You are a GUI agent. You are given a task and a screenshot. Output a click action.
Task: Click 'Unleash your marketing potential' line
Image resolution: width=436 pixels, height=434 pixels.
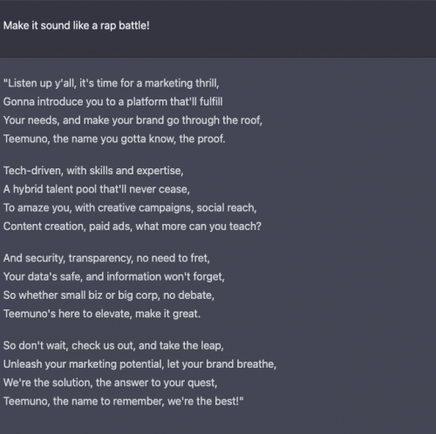click(140, 364)
